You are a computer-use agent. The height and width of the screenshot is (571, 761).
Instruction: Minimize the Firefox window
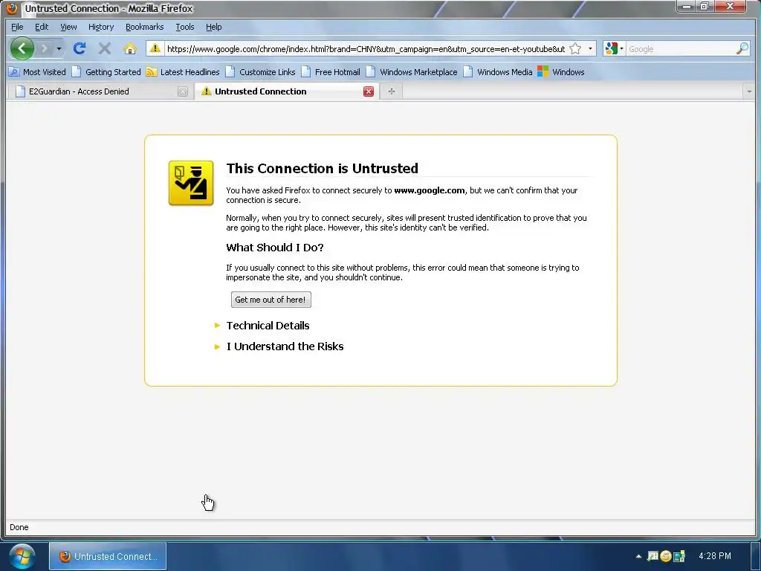pos(687,7)
